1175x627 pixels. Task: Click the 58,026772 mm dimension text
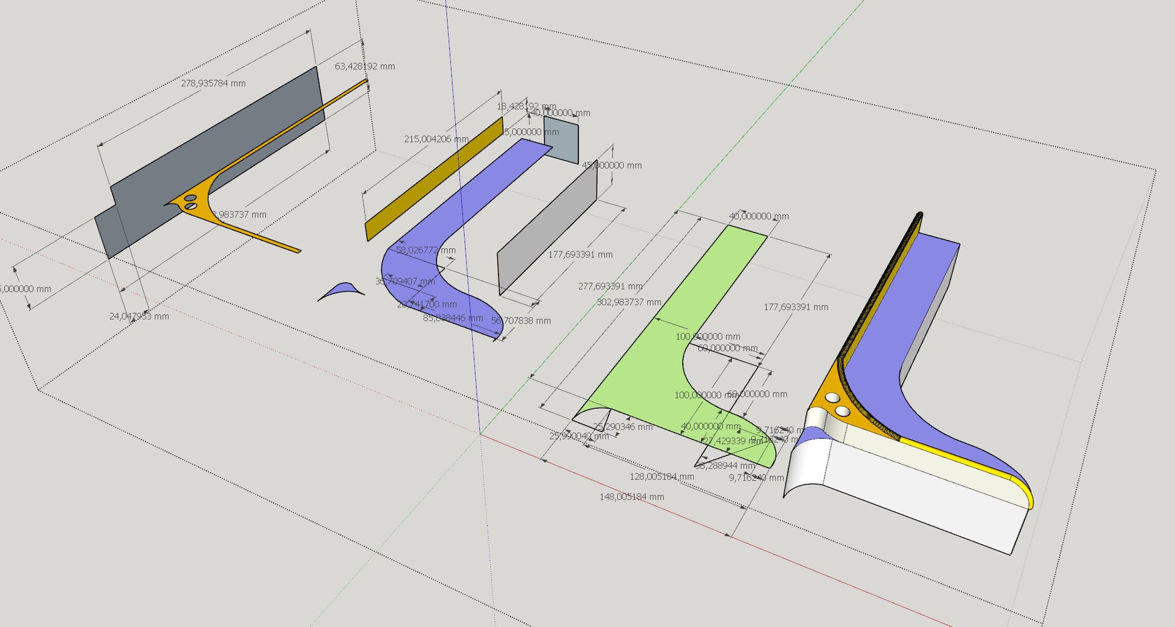[x=426, y=250]
